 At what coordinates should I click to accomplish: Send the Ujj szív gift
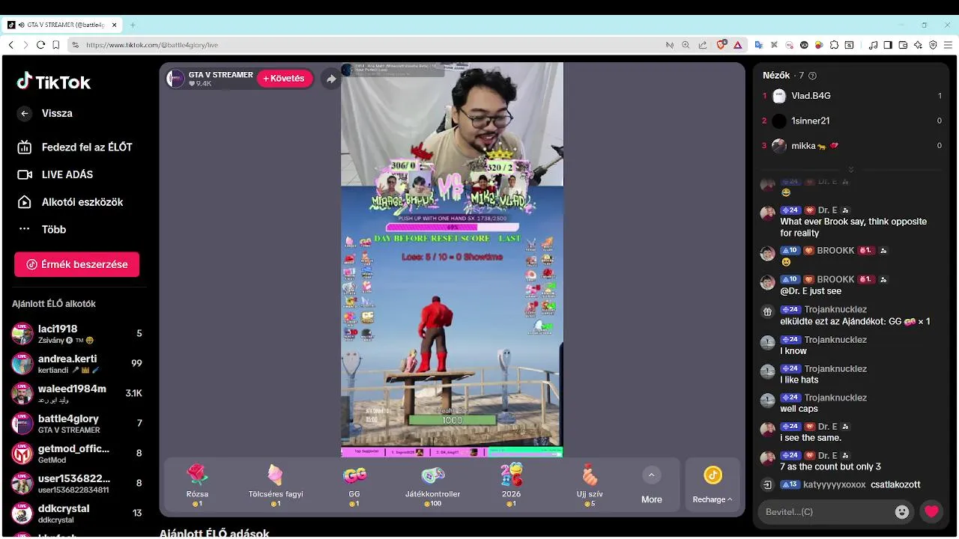(590, 485)
